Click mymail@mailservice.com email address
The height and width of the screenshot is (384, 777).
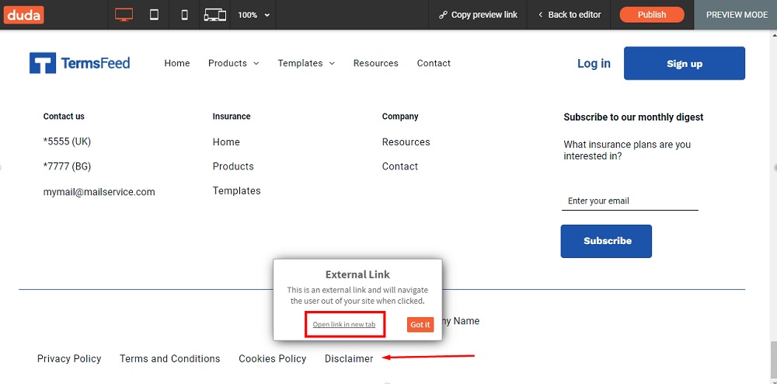coord(99,192)
